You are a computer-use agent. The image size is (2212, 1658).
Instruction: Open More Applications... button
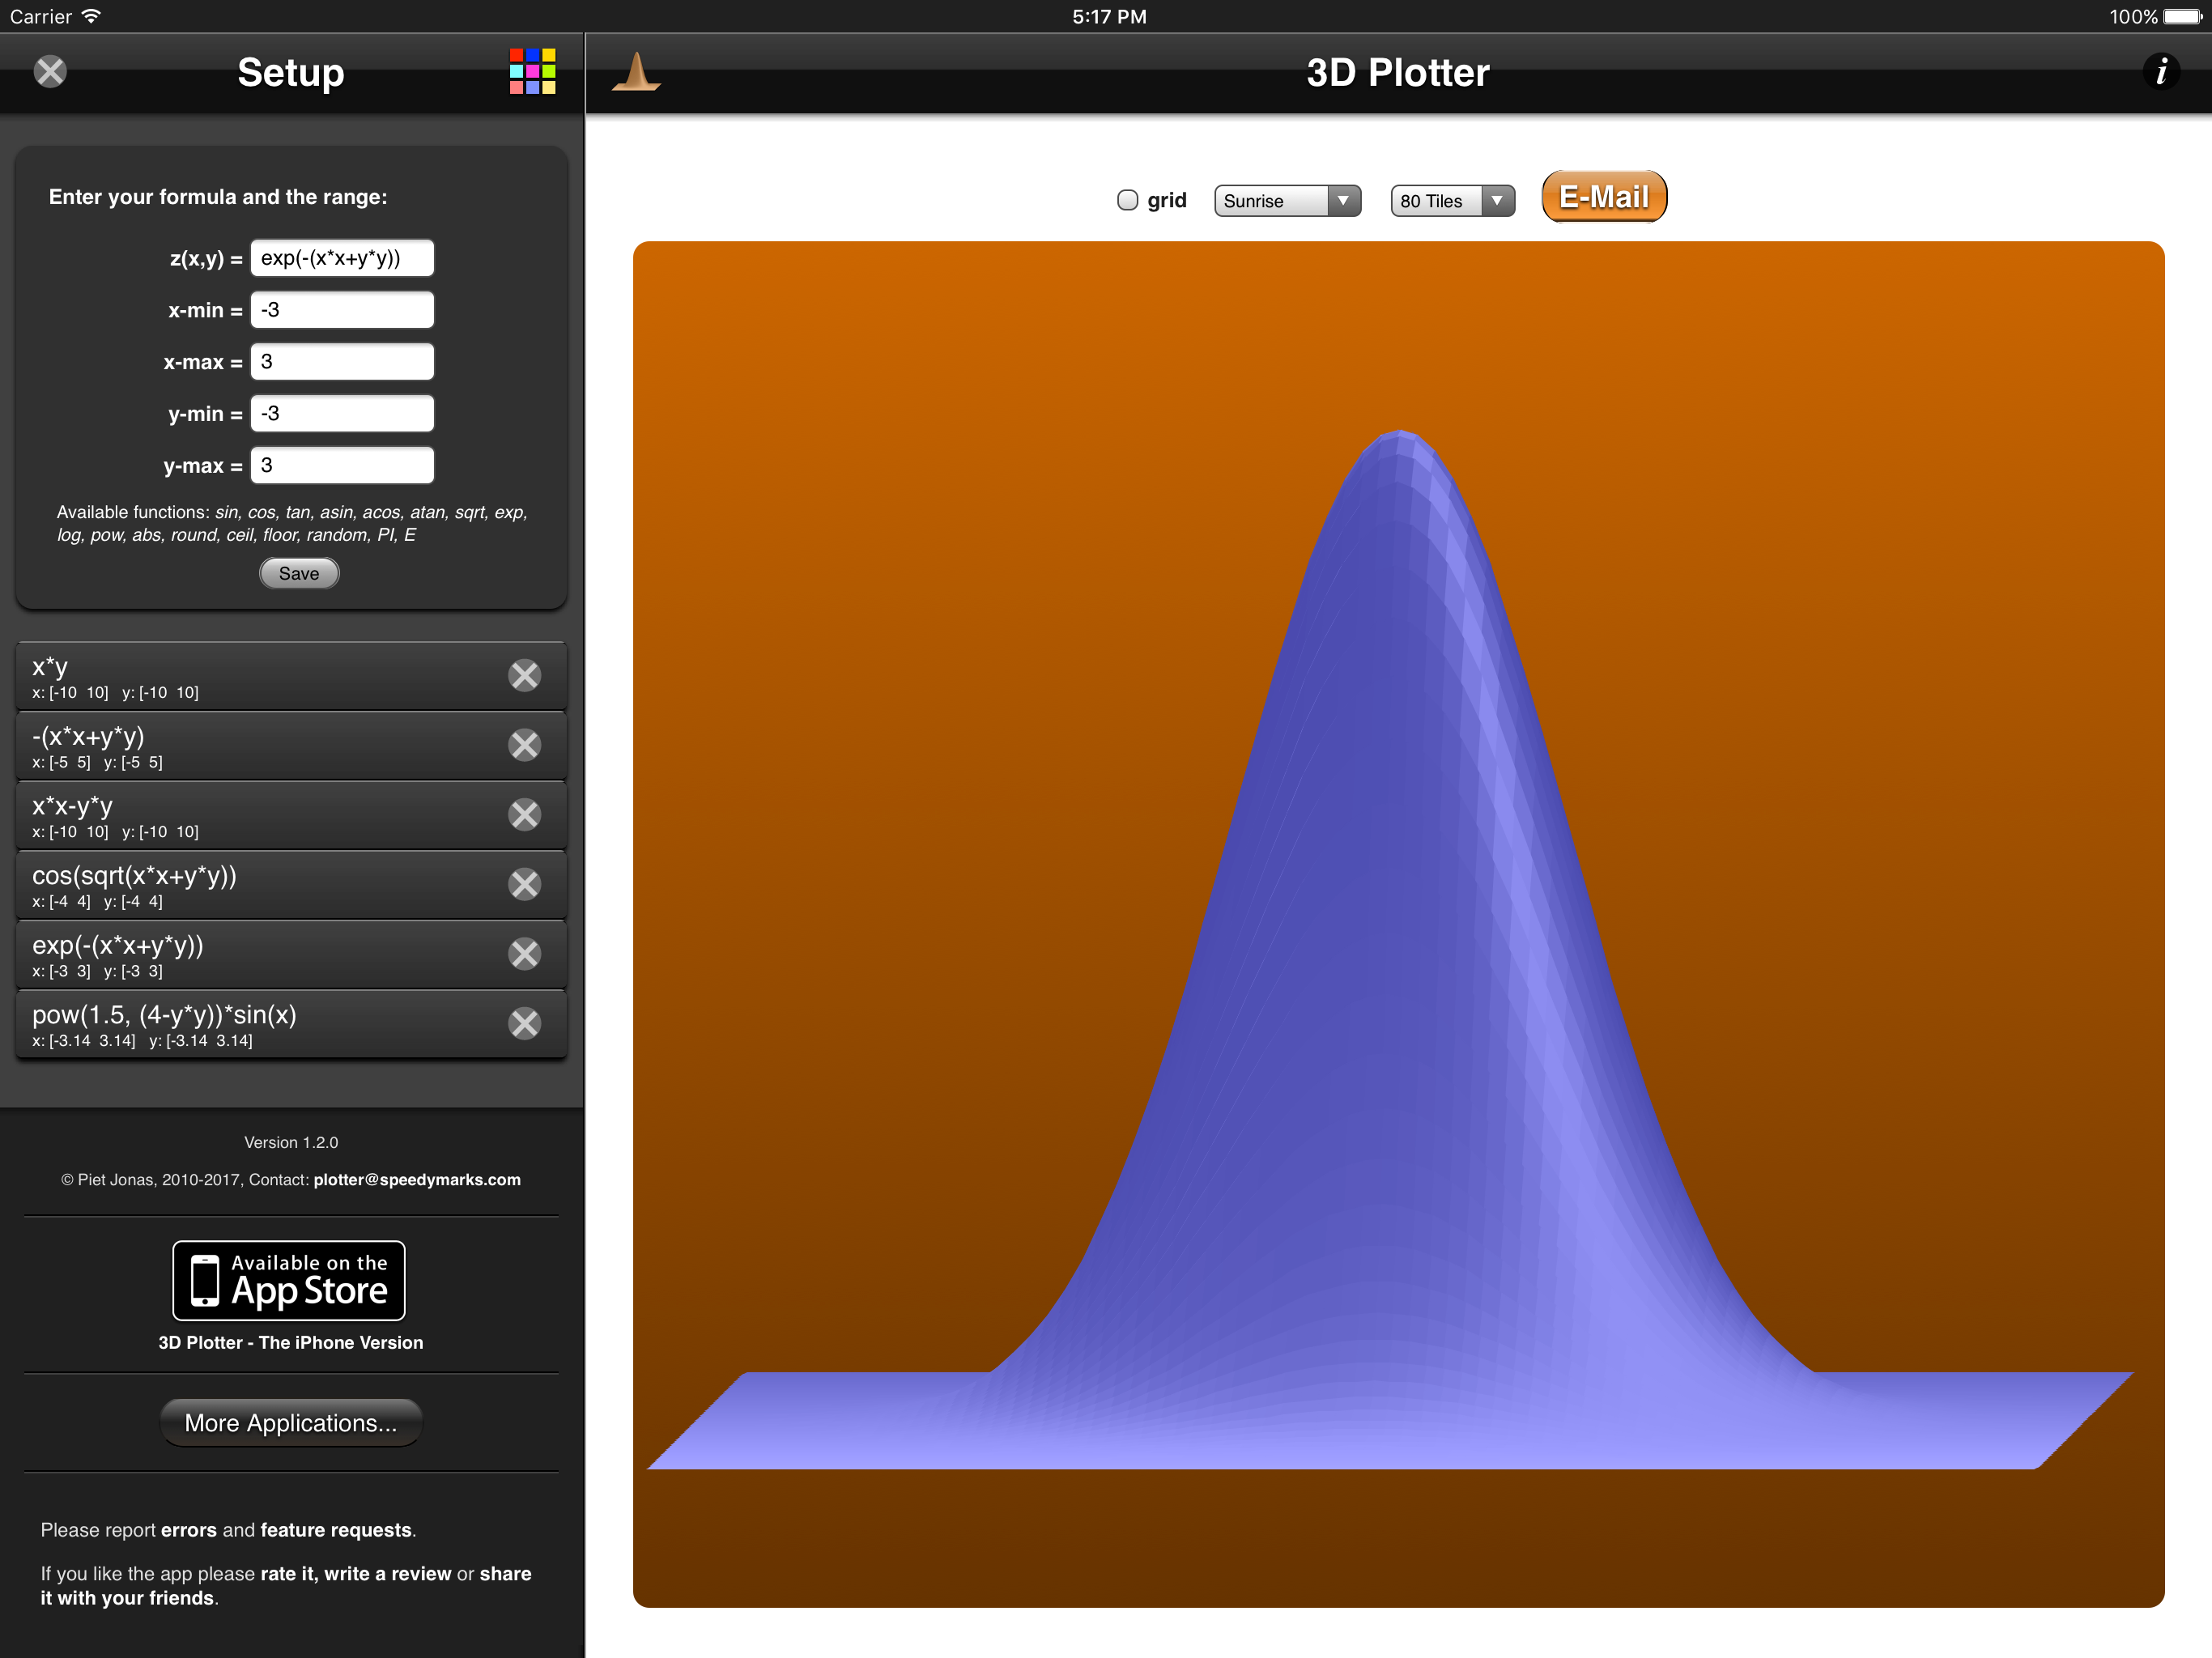click(291, 1423)
